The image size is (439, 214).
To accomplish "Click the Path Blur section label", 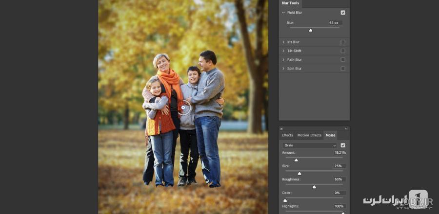I will coord(294,60).
